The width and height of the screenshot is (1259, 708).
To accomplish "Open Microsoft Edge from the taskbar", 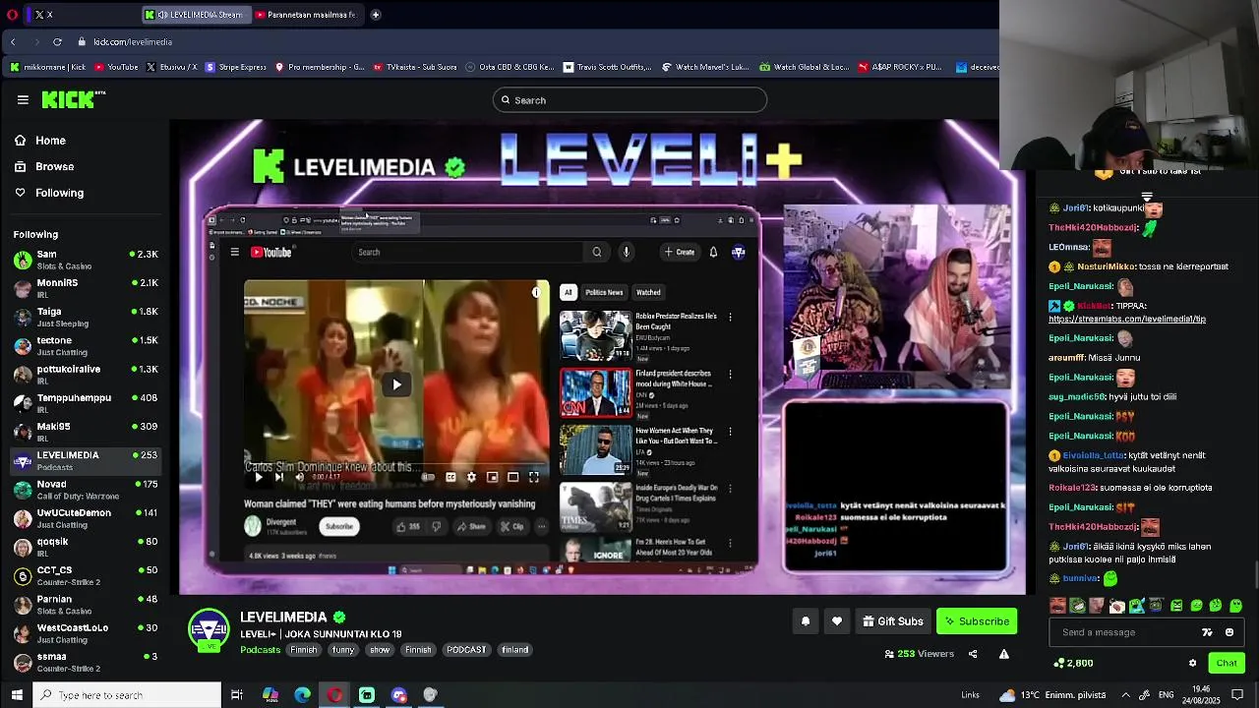I will [302, 695].
